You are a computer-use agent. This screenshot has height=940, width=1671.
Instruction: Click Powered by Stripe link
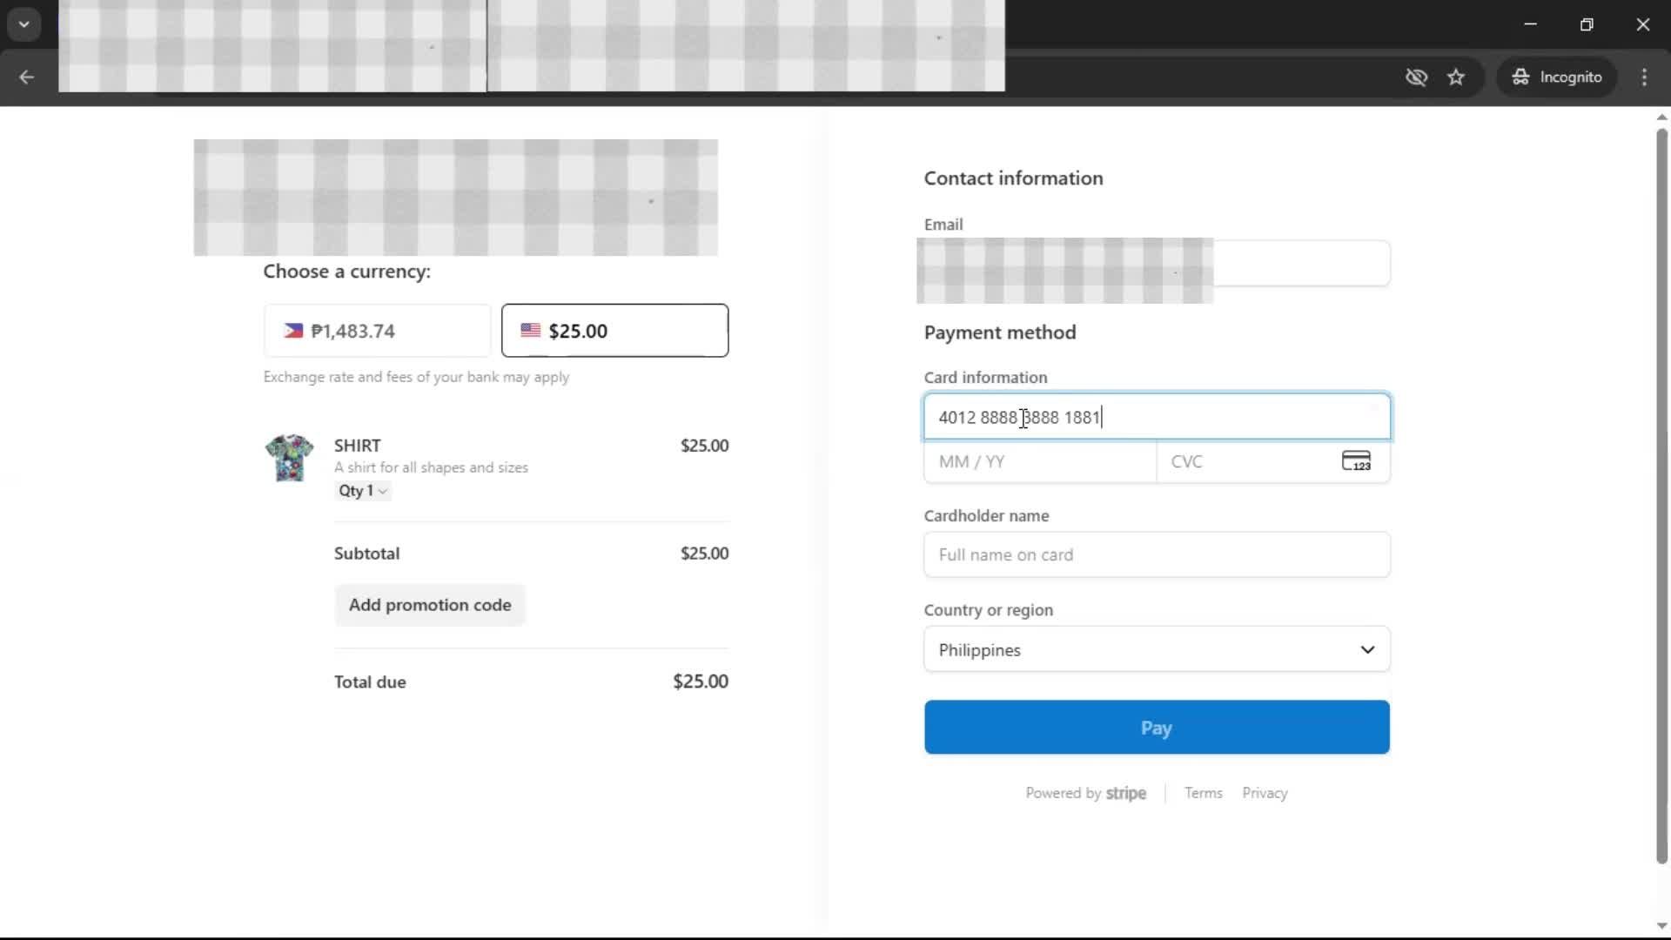click(x=1085, y=793)
